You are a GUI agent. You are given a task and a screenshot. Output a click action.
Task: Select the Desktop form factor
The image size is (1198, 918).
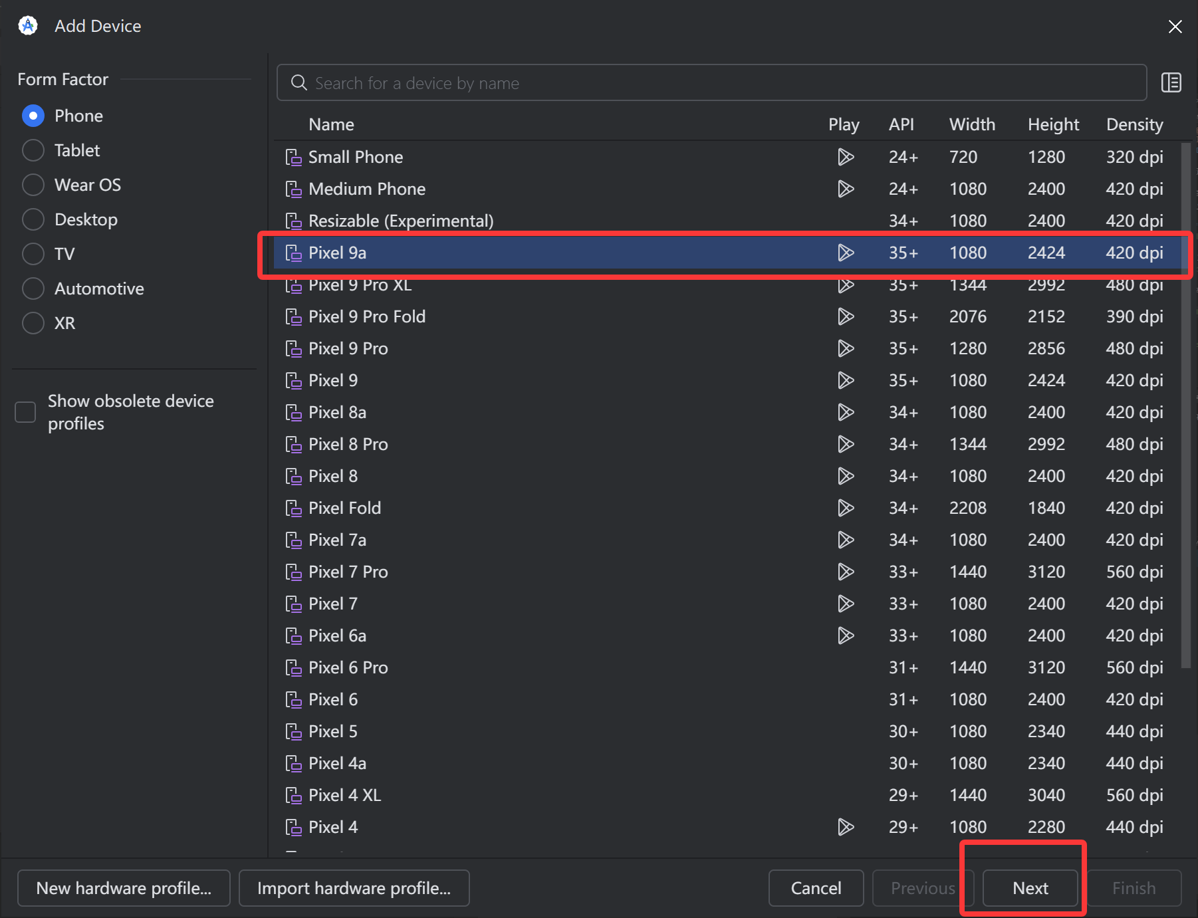pos(33,219)
